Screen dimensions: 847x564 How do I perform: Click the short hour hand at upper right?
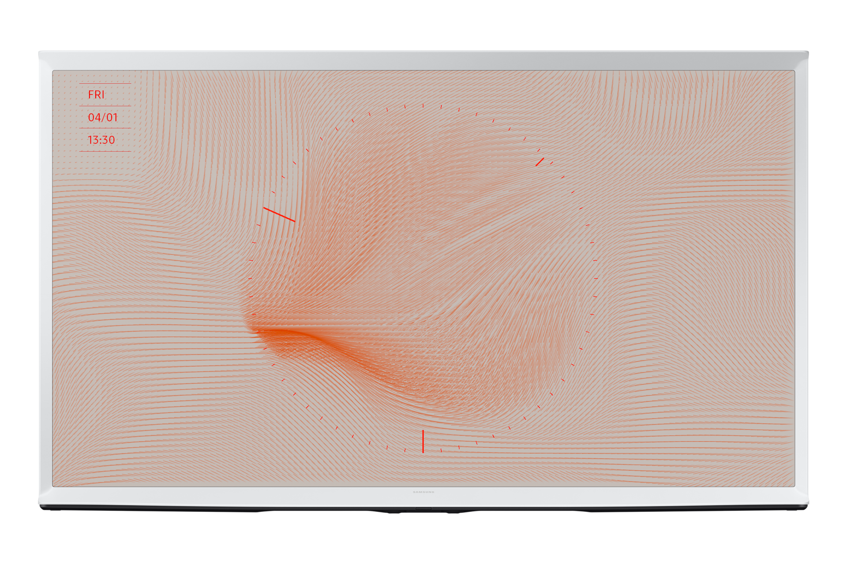tap(540, 162)
